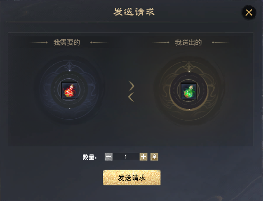Click the 数量 label
The height and width of the screenshot is (201, 263).
[89, 157]
